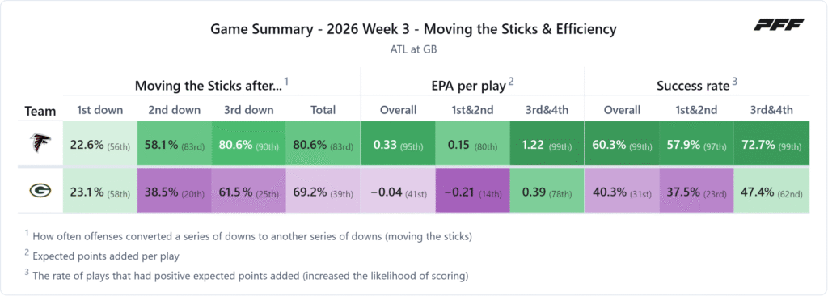Screen dimensions: 828x296
Task: Select the Green Bay Packers team logo
Action: point(40,191)
